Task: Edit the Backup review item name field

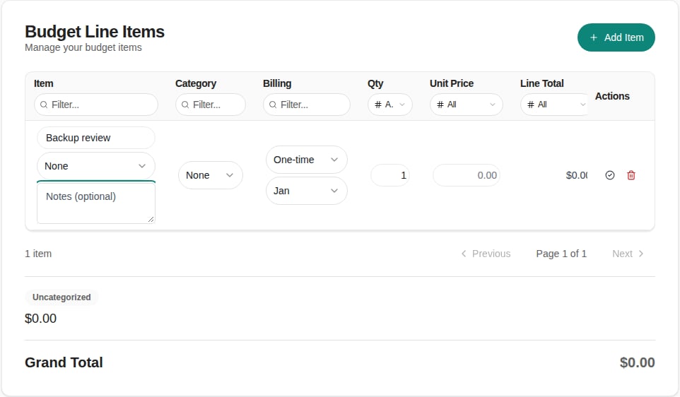Action: (x=96, y=138)
